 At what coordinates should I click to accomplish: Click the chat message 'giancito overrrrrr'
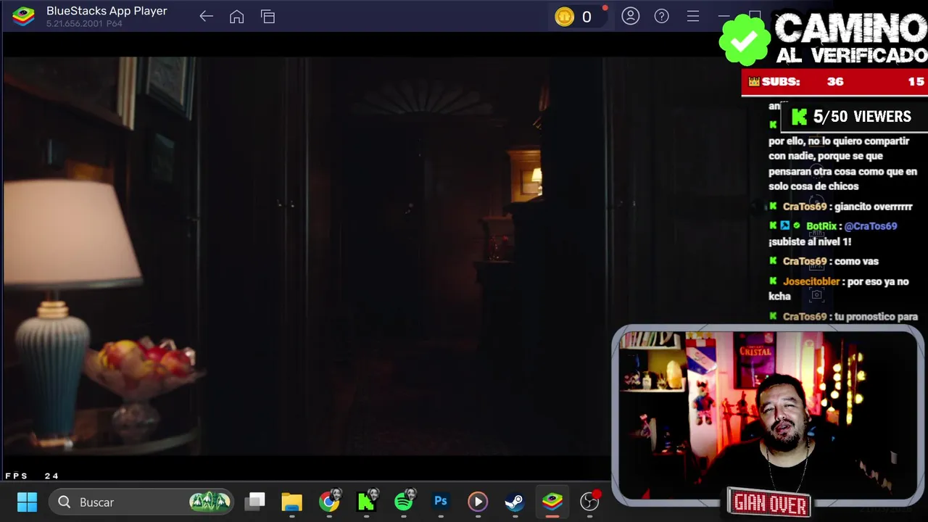coord(873,207)
